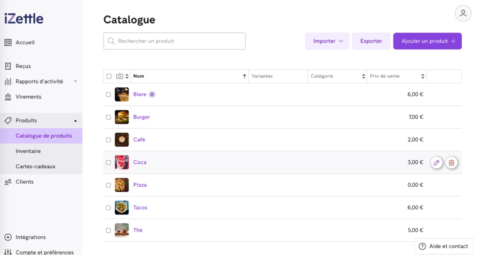Click the Exporter button
The height and width of the screenshot is (255, 482).
[x=371, y=41]
